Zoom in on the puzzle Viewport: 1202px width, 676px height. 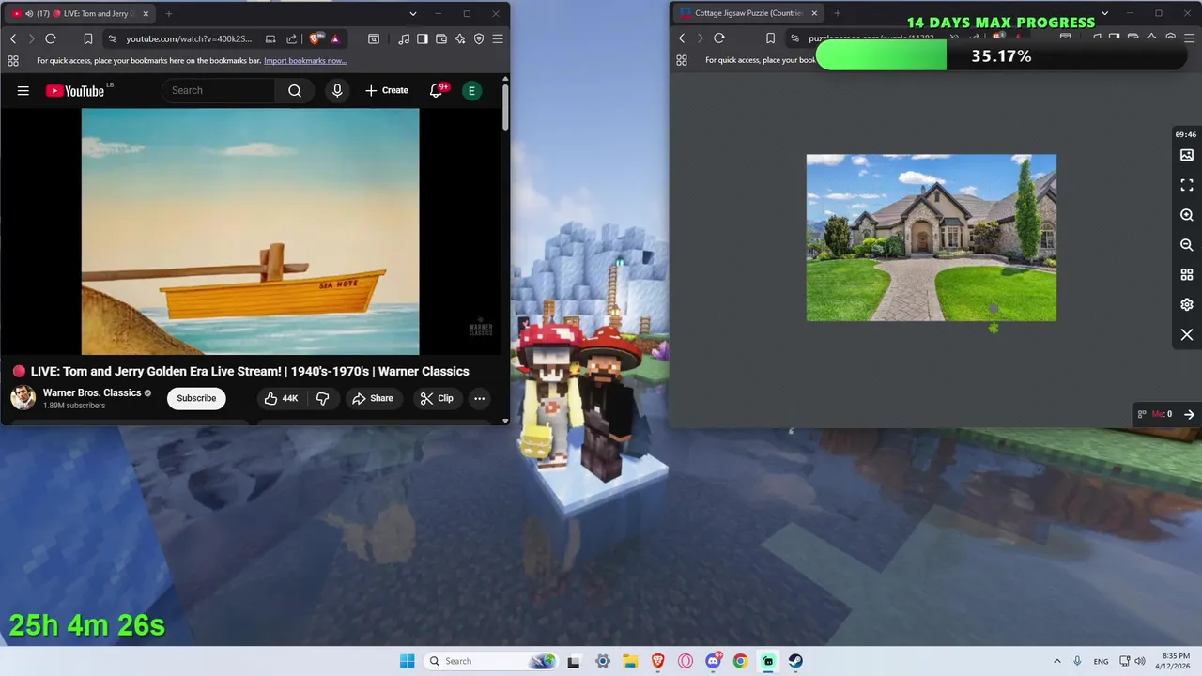click(x=1187, y=215)
